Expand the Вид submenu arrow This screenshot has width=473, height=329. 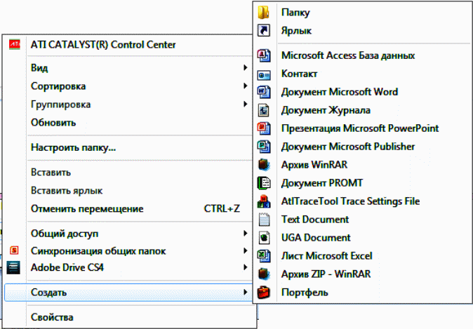[x=245, y=67]
